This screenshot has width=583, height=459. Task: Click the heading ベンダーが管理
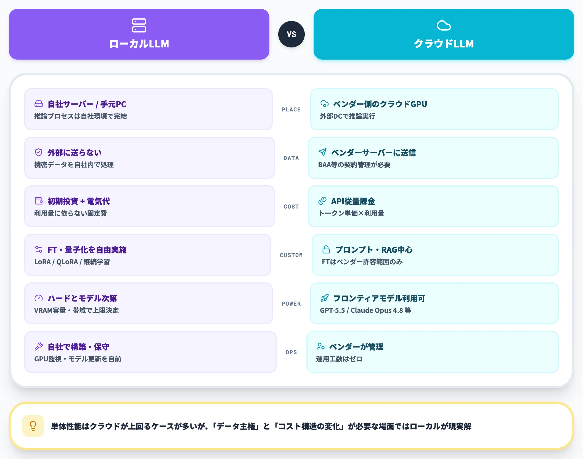pos(356,347)
